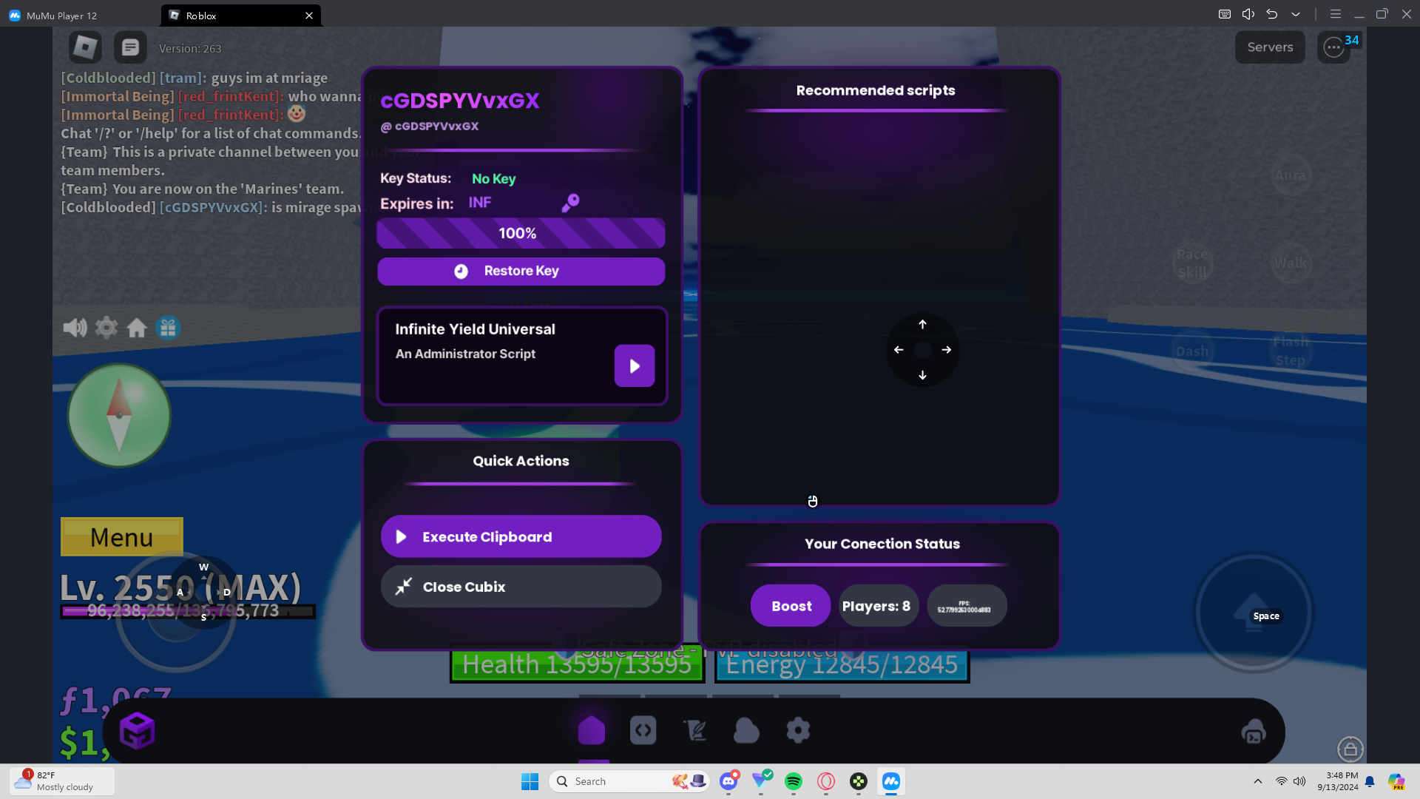The width and height of the screenshot is (1420, 799).
Task: Click the 100% key progress bar
Action: tap(521, 233)
